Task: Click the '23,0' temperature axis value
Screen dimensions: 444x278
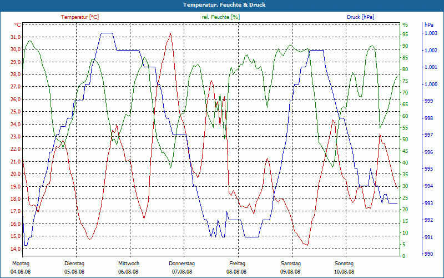Action: tap(16, 136)
